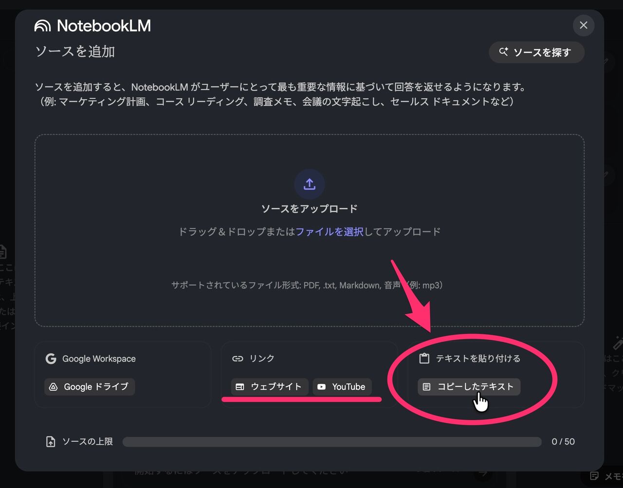Click the サポートされているファイル形式 note
Image resolution: width=623 pixels, height=488 pixels.
point(307,285)
